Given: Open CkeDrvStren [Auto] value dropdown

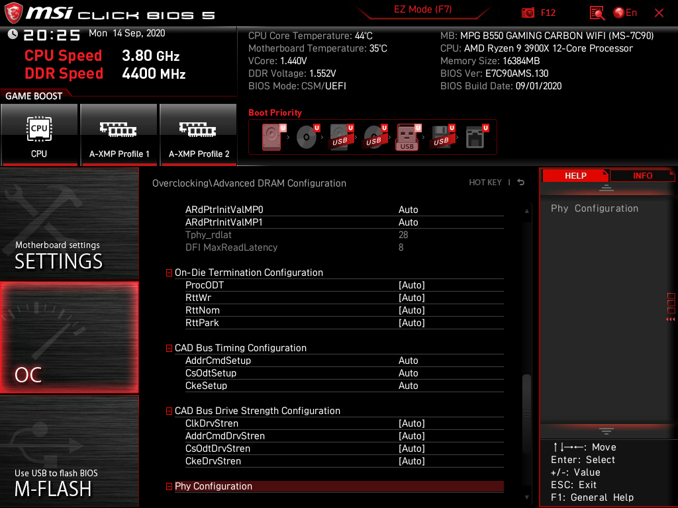Looking at the screenshot, I should click(412, 461).
